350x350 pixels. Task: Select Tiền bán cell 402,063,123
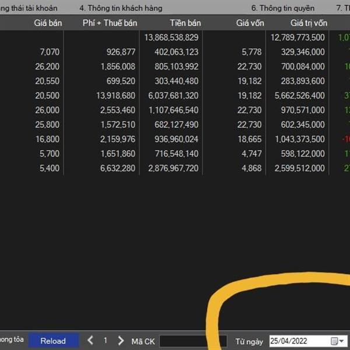point(176,52)
